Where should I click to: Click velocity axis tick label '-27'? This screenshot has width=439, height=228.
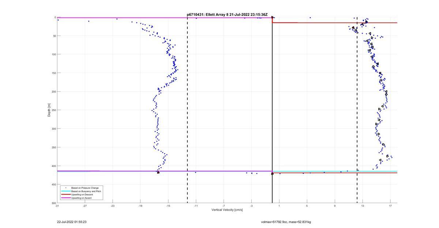(x=85, y=206)
